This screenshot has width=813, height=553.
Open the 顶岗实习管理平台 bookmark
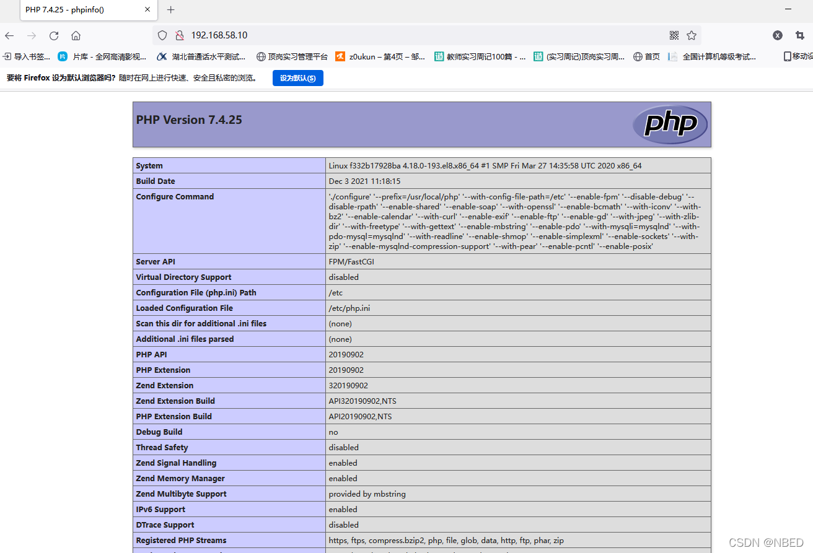(292, 56)
